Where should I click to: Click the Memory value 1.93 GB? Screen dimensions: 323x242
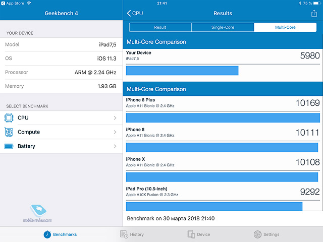pos(107,86)
